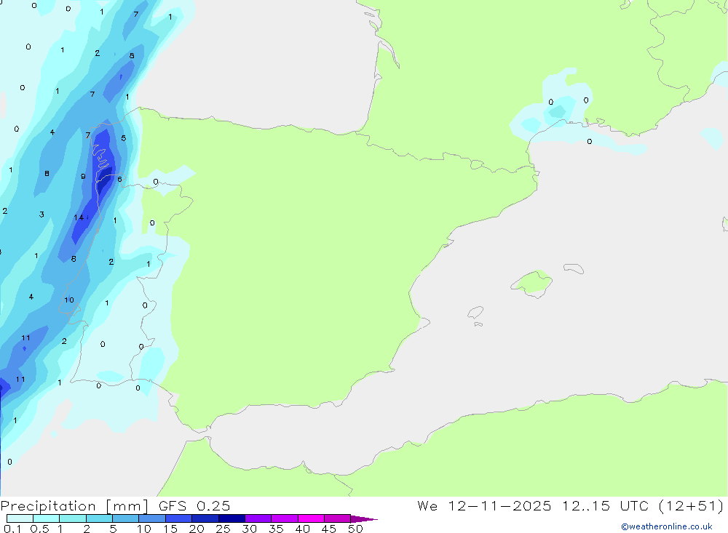Image resolution: width=728 pixels, height=533 pixels.
Task: Select the 25–30 mm purple legend segment
Action: click(232, 518)
